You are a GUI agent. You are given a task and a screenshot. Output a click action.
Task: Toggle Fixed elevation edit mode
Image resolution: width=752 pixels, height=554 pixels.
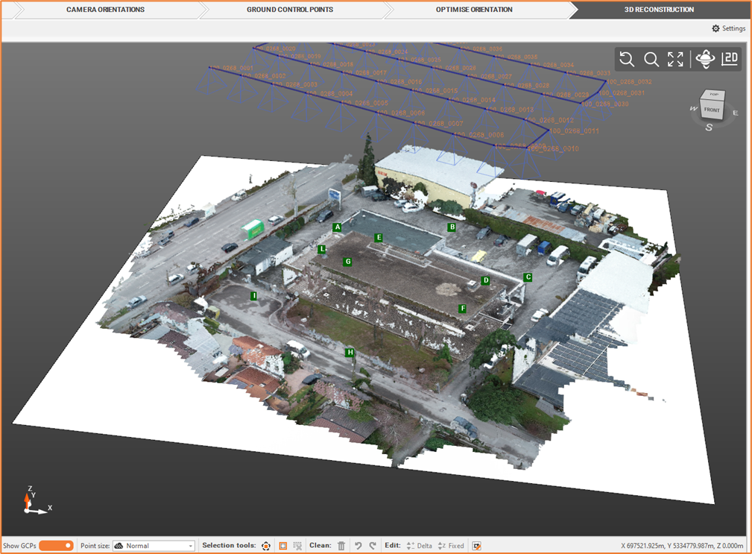[450, 546]
